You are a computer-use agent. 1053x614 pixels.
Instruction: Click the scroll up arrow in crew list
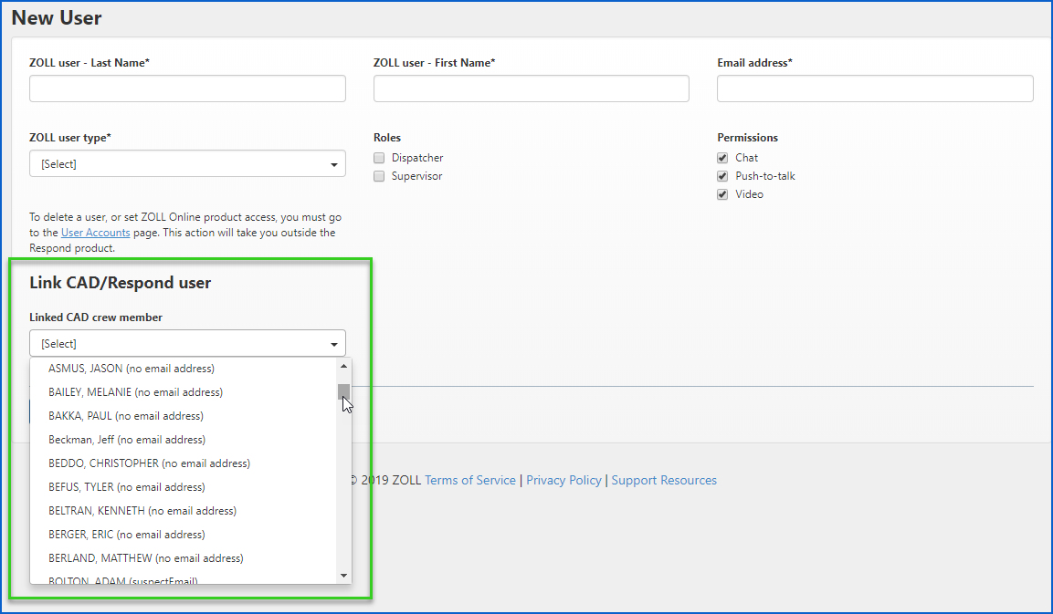(344, 366)
